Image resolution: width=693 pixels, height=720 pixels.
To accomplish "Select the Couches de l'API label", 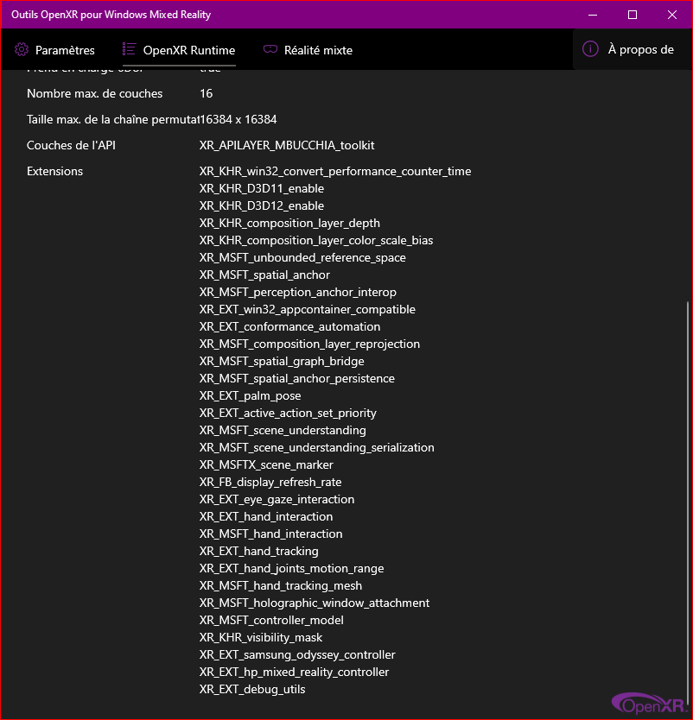I will point(71,146).
